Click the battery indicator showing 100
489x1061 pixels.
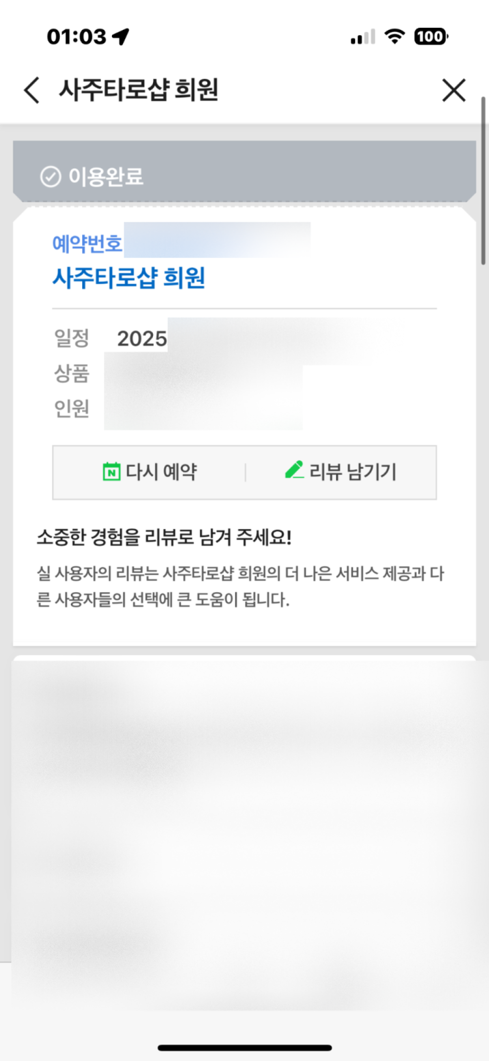pos(430,36)
